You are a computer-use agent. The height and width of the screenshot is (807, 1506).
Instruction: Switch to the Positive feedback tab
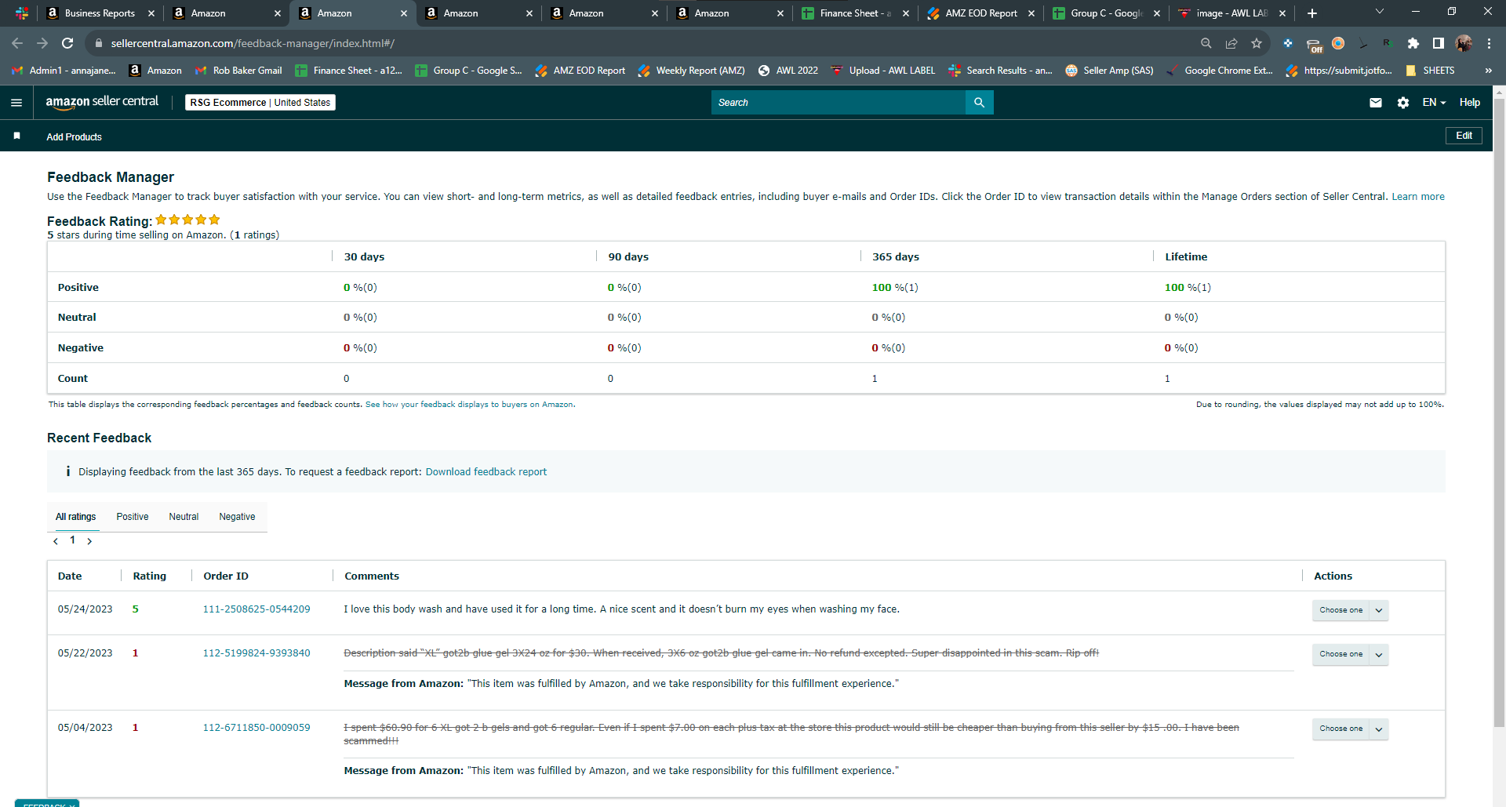coord(133,517)
